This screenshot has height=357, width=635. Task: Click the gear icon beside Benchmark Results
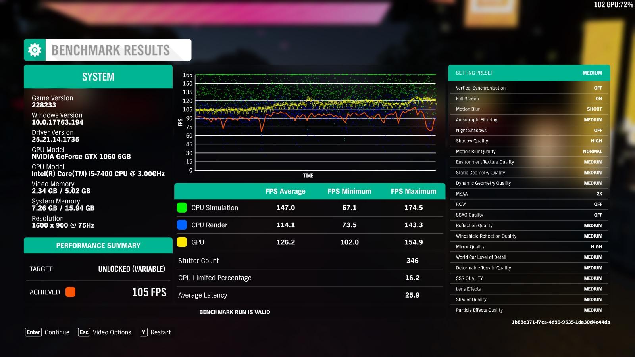[35, 50]
